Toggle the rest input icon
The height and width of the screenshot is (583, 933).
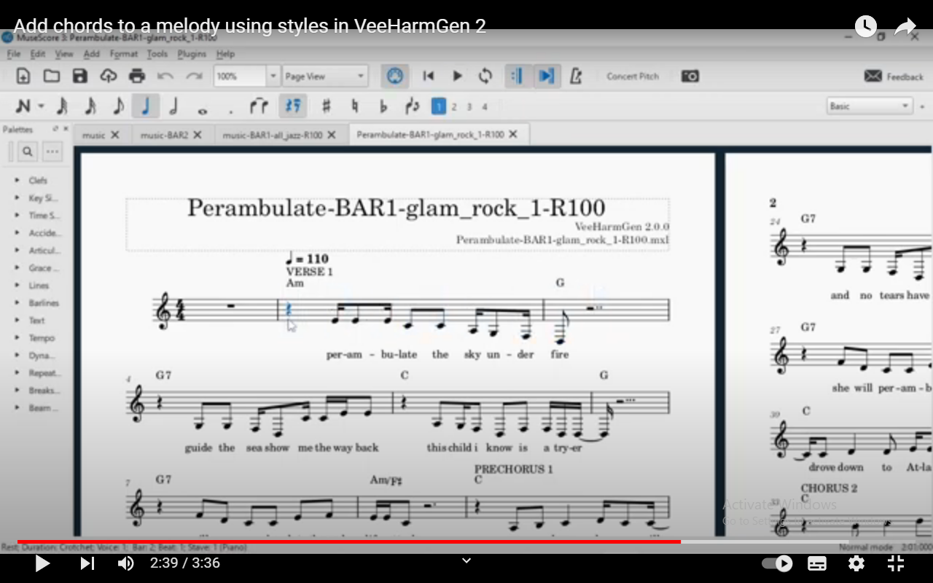click(292, 106)
